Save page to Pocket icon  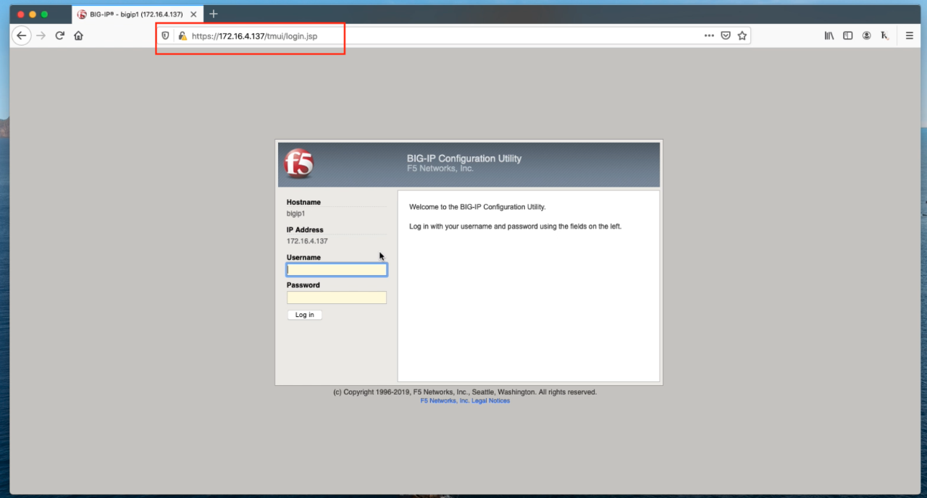pyautogui.click(x=726, y=35)
